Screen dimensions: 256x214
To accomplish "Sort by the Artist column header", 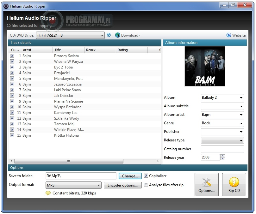I will 37,50.
